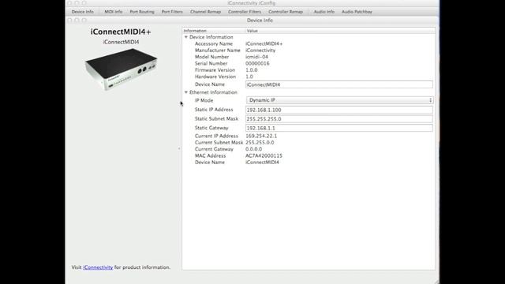Image resolution: width=505 pixels, height=284 pixels.
Task: Select the Hardware Version row
Action: (x=309, y=77)
